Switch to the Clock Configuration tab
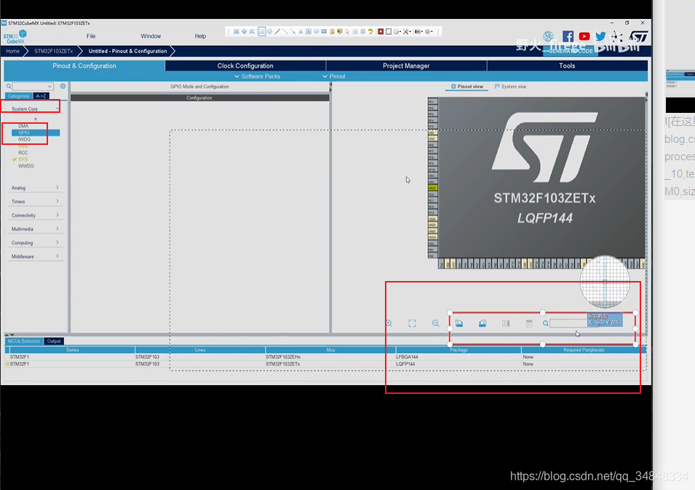This screenshot has width=695, height=490. click(245, 66)
